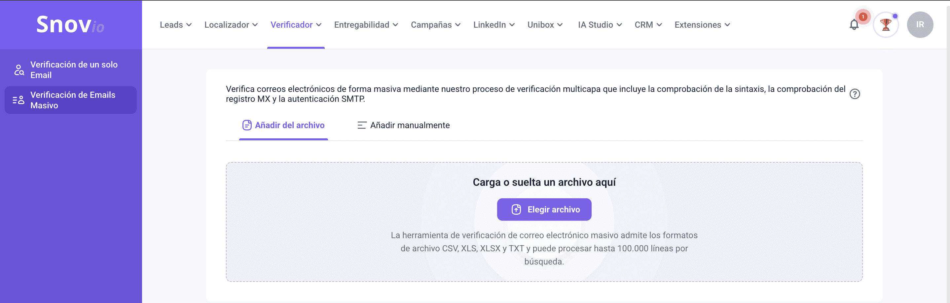Click the file icon beside Añadir del archivo
This screenshot has height=303, width=950.
[x=247, y=125]
